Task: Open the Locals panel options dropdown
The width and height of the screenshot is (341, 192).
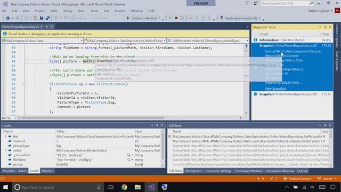Action: 152,125
